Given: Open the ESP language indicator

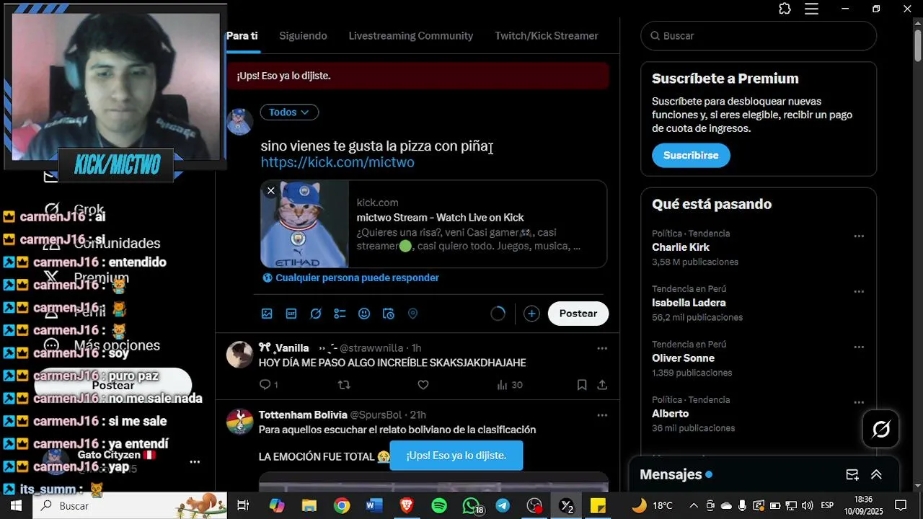Looking at the screenshot, I should 827,506.
